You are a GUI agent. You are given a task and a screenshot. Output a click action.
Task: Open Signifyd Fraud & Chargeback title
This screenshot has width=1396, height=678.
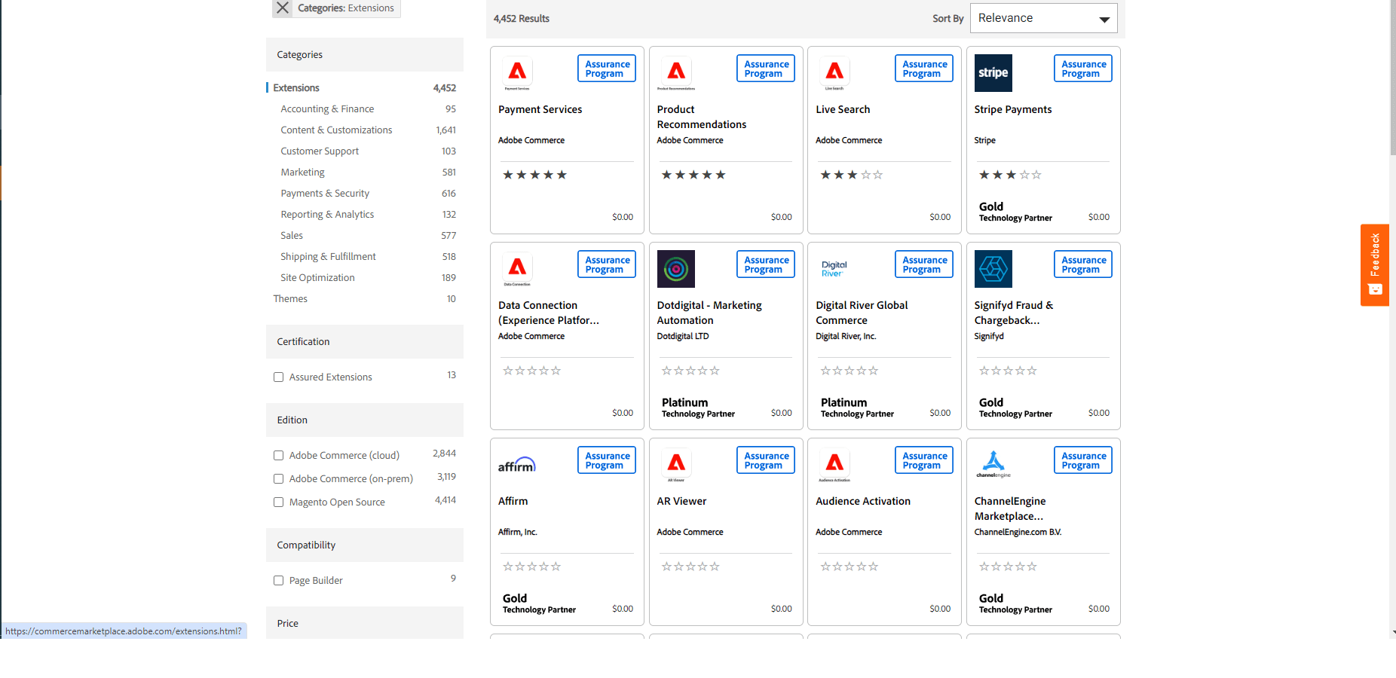pos(1014,313)
